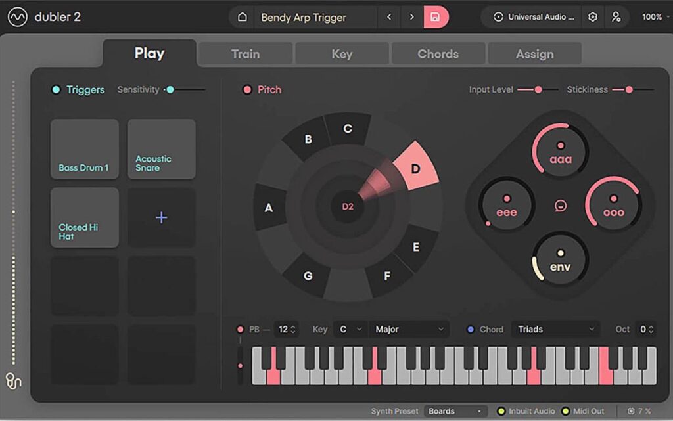Adjust the pitch bend range 12 stepper

pyautogui.click(x=287, y=329)
